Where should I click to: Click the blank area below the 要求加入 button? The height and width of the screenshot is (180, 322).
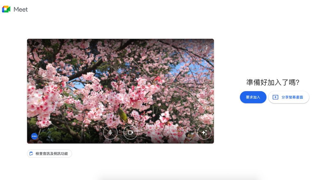[x=253, y=123]
